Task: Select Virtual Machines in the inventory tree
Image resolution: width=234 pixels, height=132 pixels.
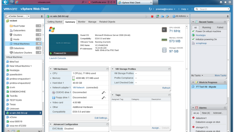Action: tap(23, 44)
